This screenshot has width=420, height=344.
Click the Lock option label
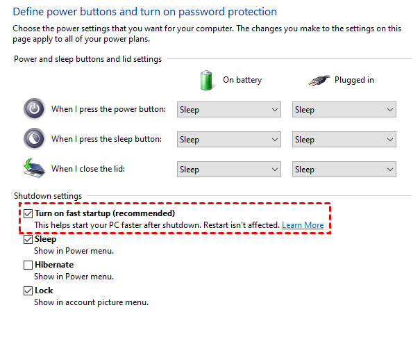point(44,290)
